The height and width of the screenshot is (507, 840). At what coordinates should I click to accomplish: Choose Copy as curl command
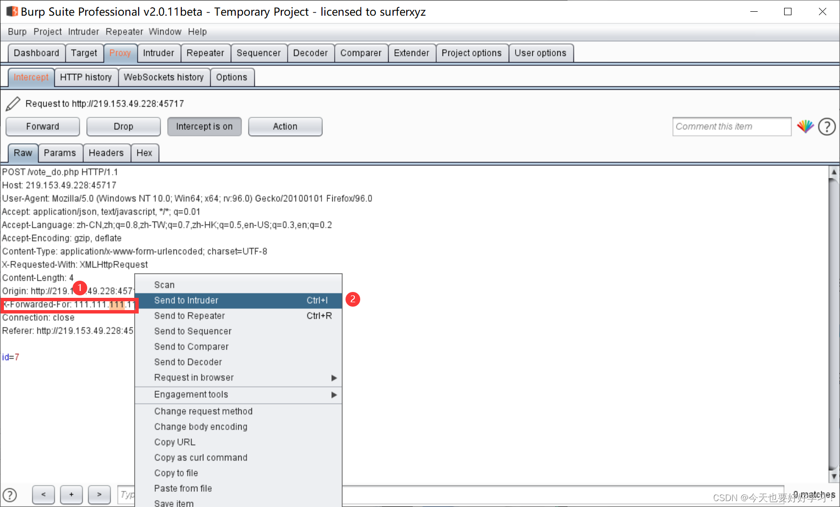238,458
